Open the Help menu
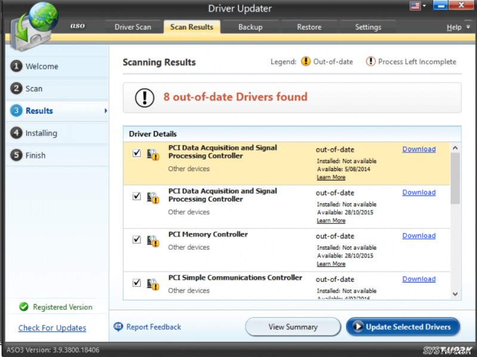 tap(454, 27)
